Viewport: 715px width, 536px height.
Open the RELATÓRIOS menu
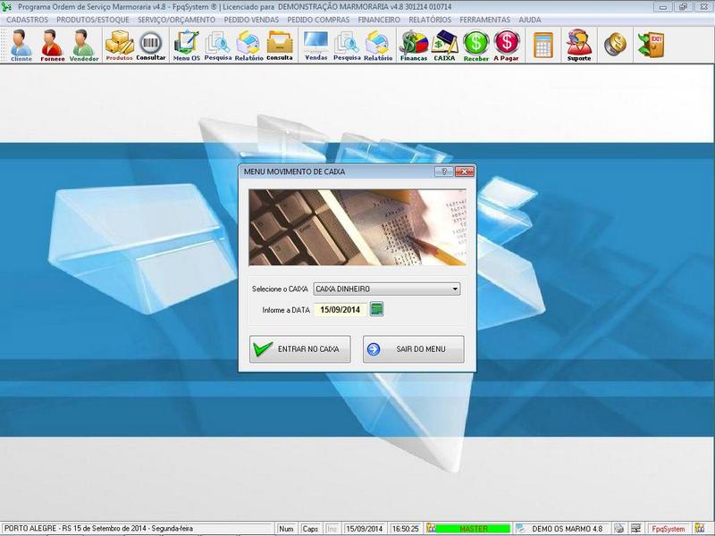(x=429, y=19)
